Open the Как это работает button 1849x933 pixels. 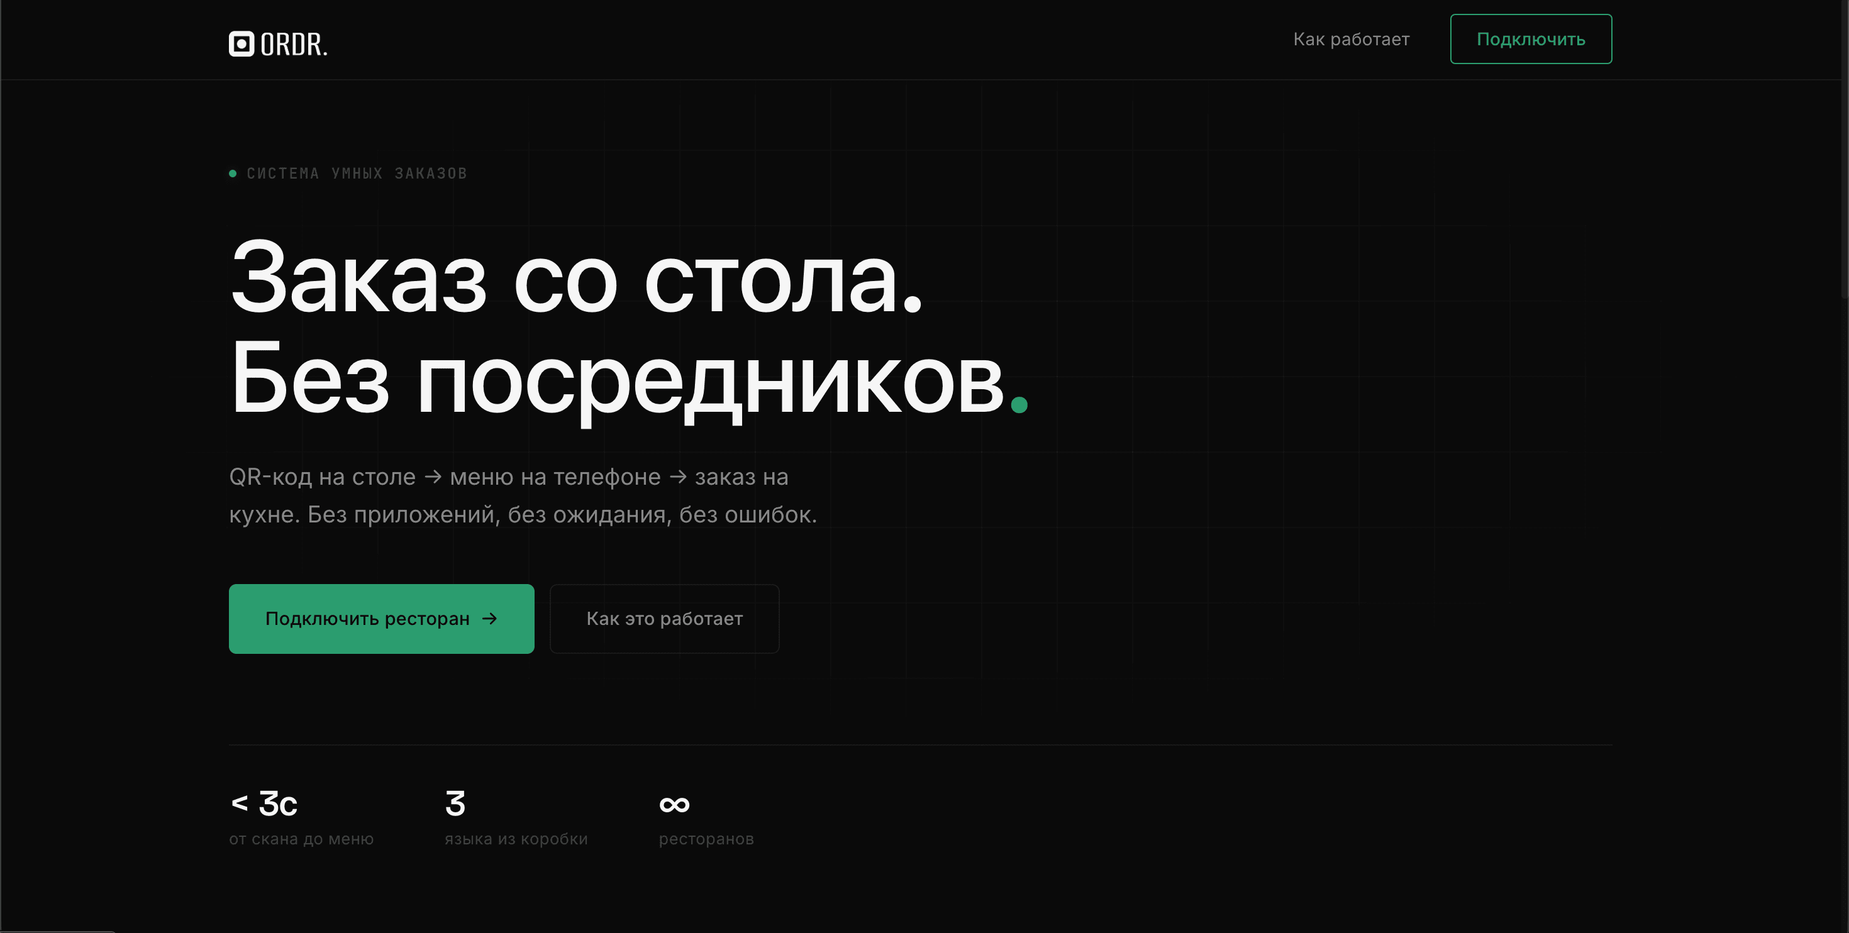tap(664, 619)
